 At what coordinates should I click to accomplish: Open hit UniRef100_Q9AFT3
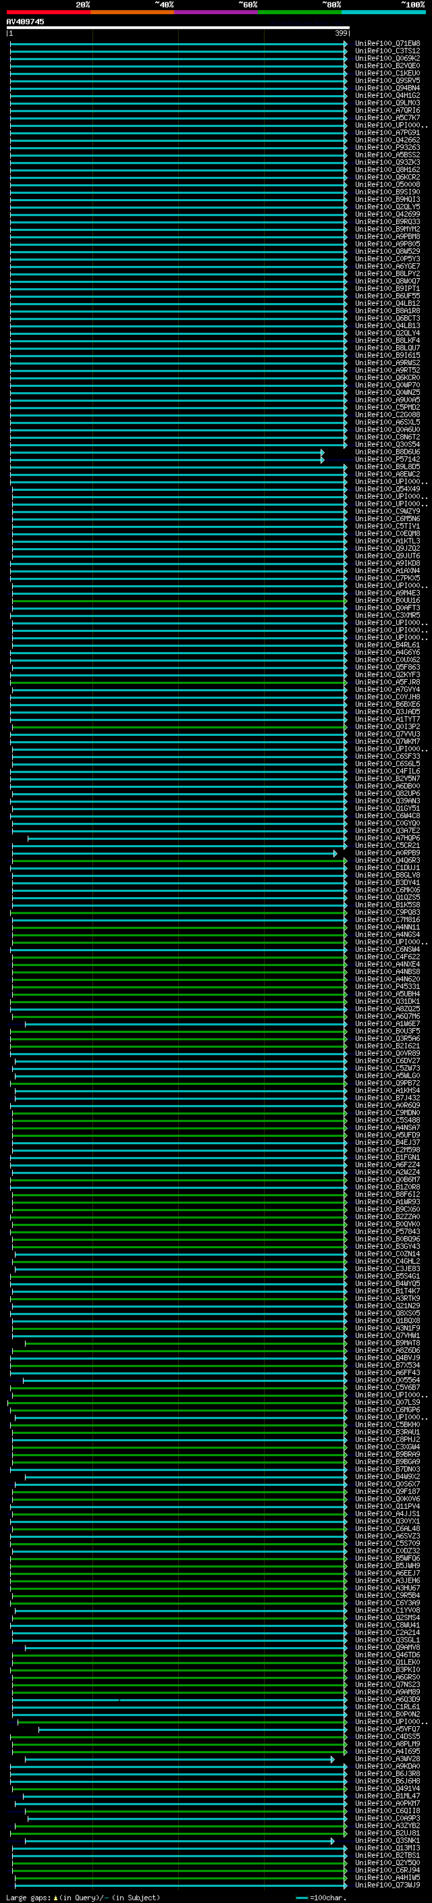coord(387,608)
